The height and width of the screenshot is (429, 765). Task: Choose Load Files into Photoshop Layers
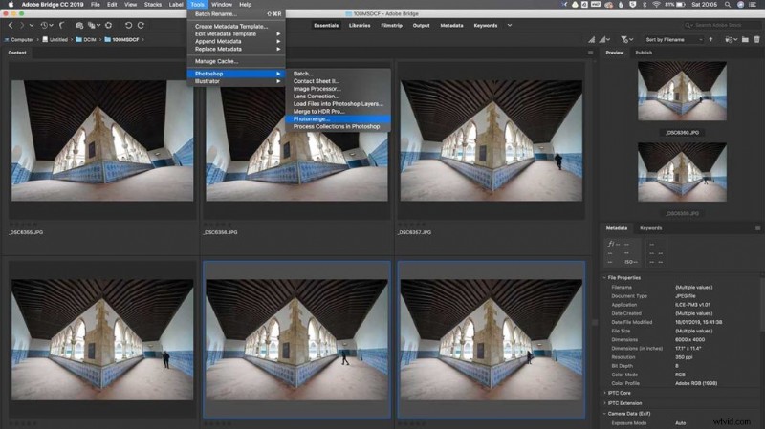pyautogui.click(x=338, y=104)
